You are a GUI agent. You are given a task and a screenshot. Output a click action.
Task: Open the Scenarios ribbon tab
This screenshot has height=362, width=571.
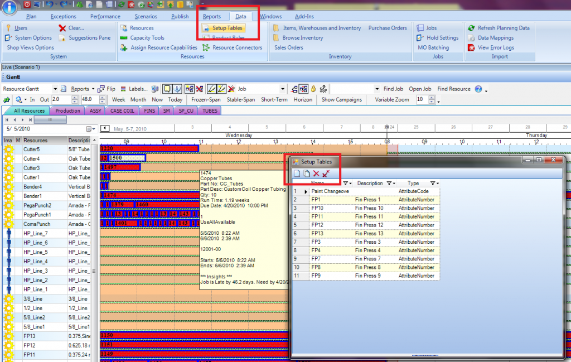[146, 17]
